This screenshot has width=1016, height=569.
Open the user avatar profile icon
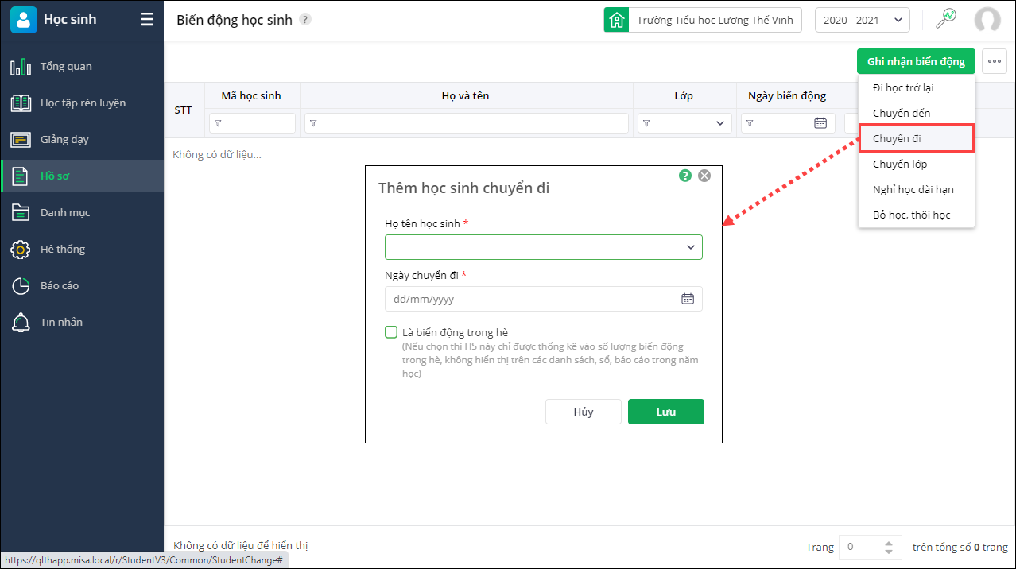coord(987,20)
